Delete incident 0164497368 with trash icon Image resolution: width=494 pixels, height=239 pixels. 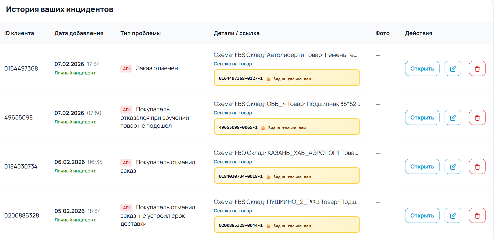coord(477,69)
